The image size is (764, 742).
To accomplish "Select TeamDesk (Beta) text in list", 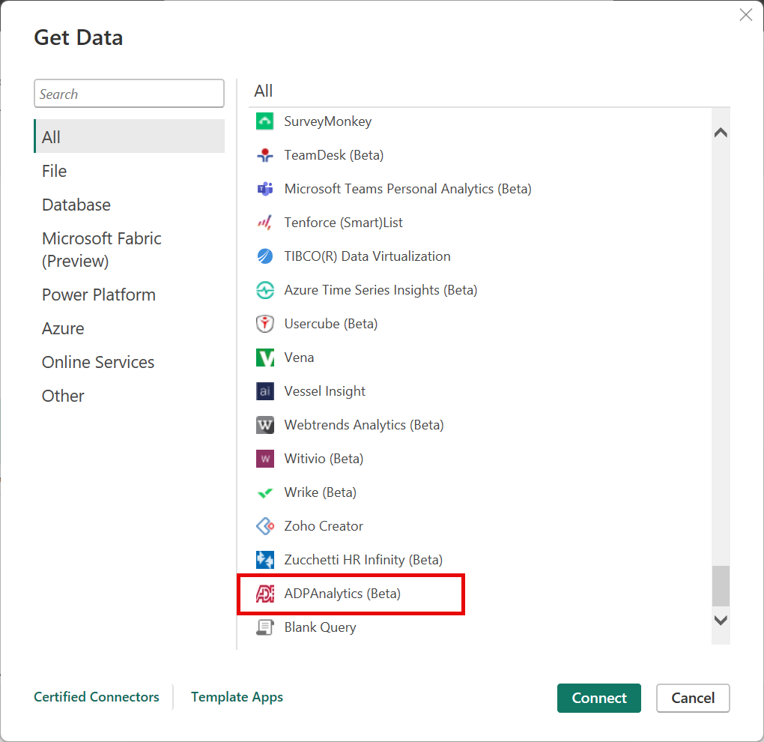I will coord(334,155).
